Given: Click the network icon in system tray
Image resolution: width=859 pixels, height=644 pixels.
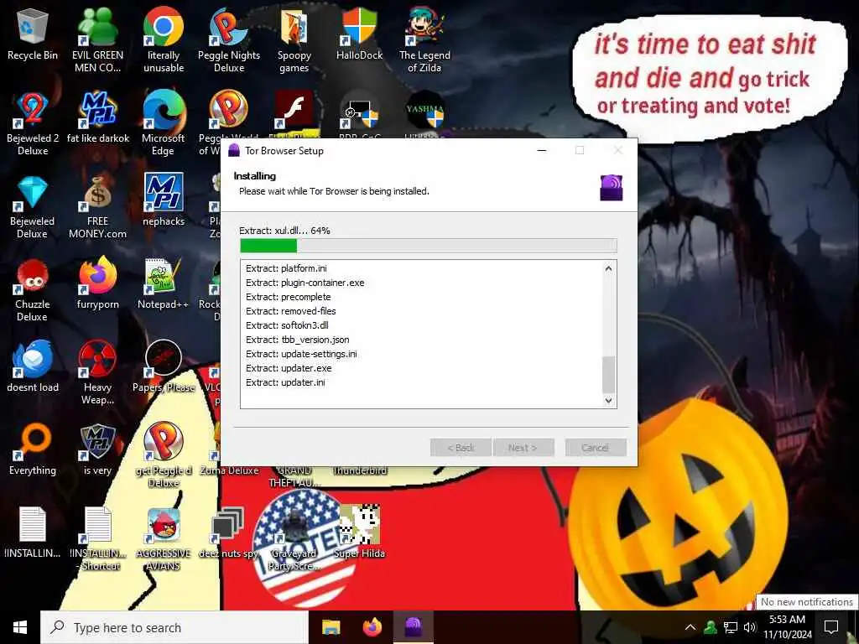Looking at the screenshot, I should pos(731,627).
